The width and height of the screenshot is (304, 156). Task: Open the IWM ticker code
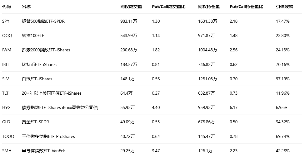click(x=6, y=50)
